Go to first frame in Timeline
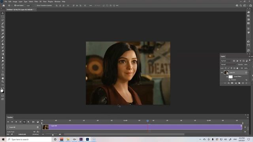 click(x=8, y=122)
